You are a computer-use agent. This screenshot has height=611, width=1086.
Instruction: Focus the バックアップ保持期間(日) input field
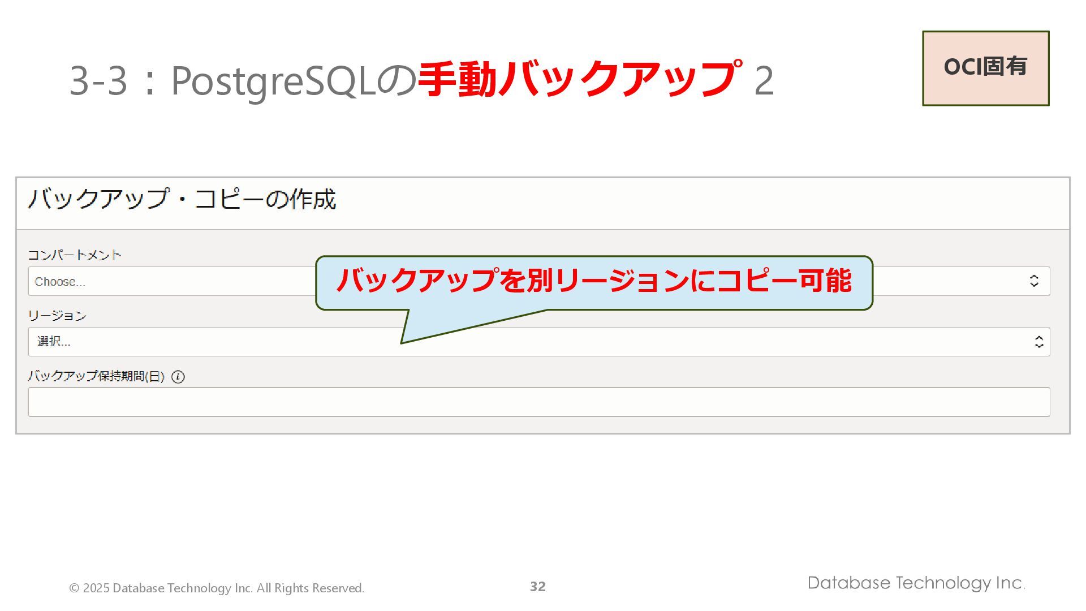538,402
